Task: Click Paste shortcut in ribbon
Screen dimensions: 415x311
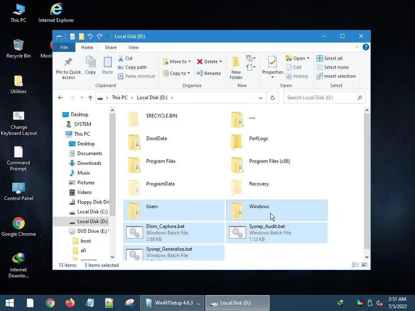Action: click(x=136, y=76)
